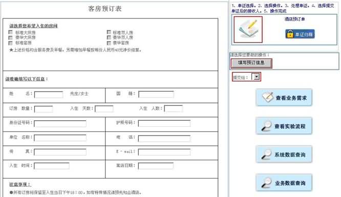Click the magnifier icon on 查看实验流程

coord(266,126)
